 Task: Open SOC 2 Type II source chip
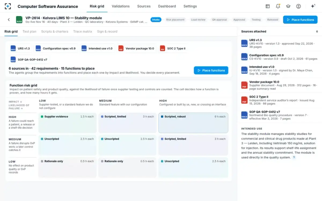point(173,49)
